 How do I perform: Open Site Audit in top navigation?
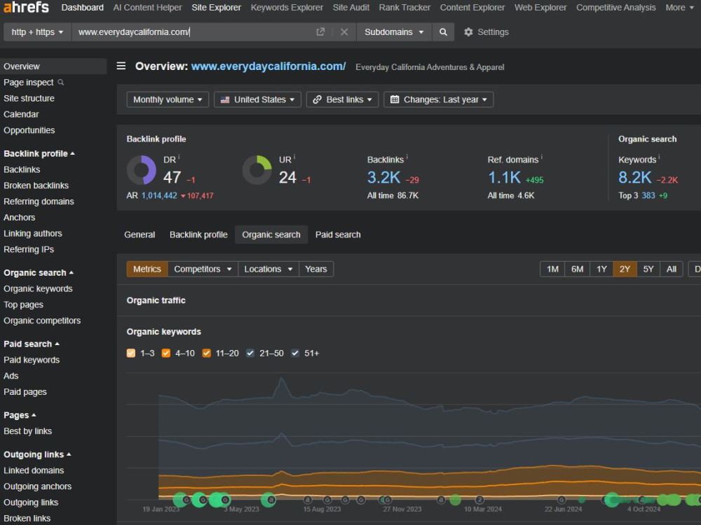pos(351,8)
